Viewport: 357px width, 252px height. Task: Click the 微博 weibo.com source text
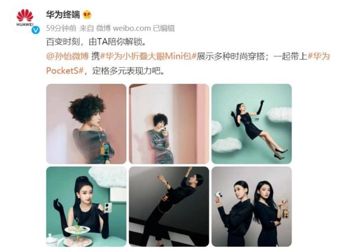(x=123, y=28)
